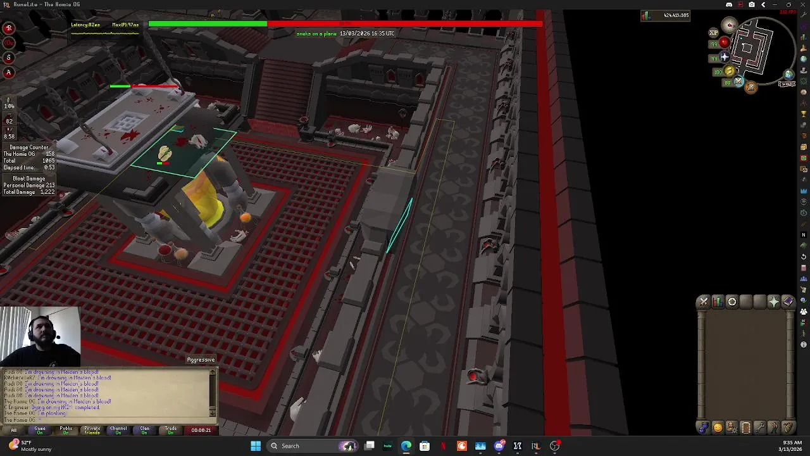The image size is (810, 456).
Task: Click the minimap compass
Action: point(730,25)
